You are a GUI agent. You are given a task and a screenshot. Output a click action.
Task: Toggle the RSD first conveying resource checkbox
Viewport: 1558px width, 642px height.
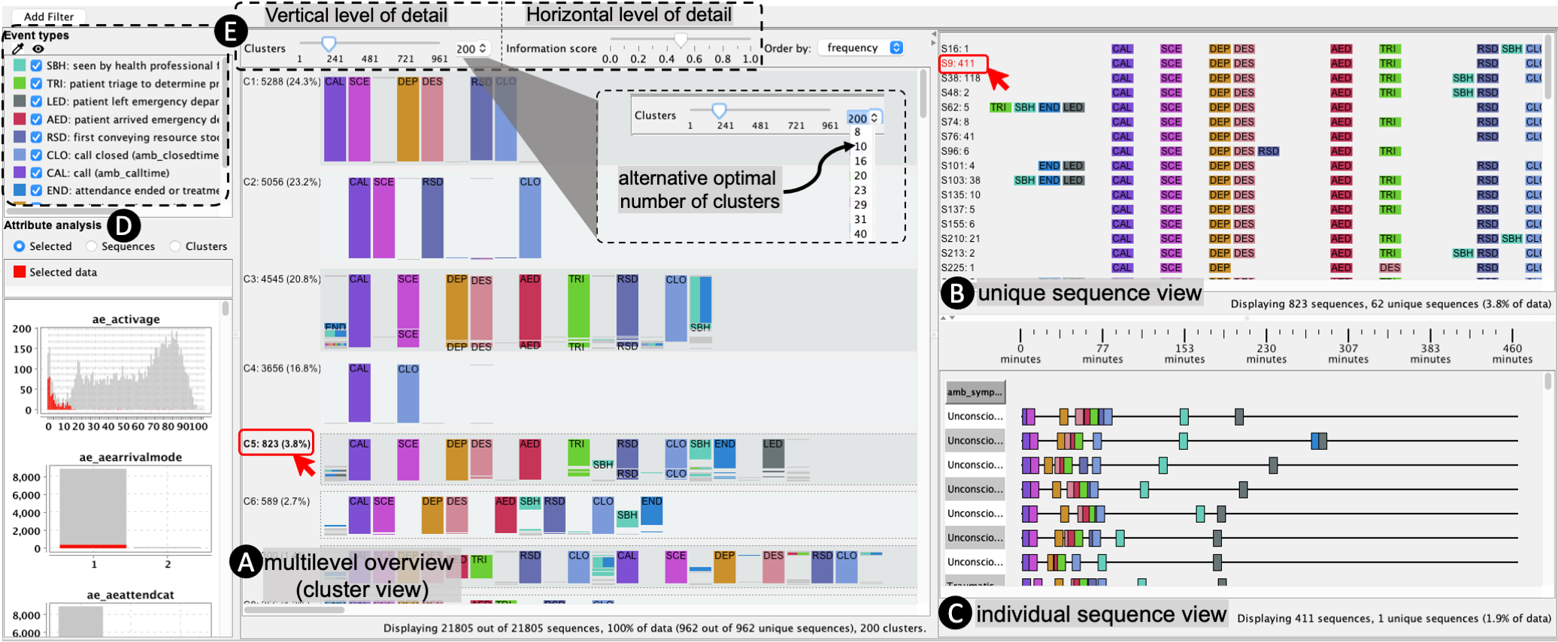point(36,137)
